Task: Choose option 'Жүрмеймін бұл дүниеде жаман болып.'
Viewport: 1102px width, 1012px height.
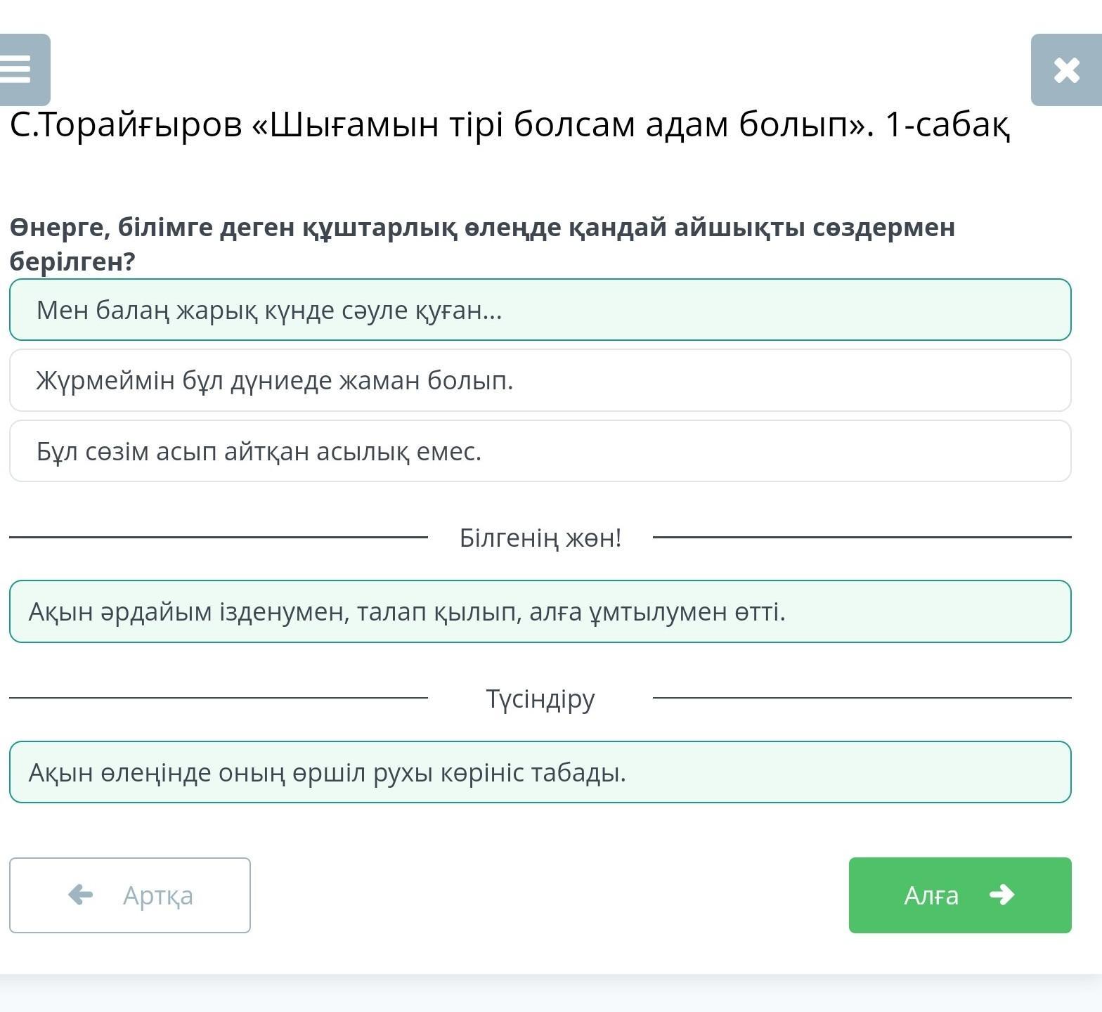Action: pos(540,381)
